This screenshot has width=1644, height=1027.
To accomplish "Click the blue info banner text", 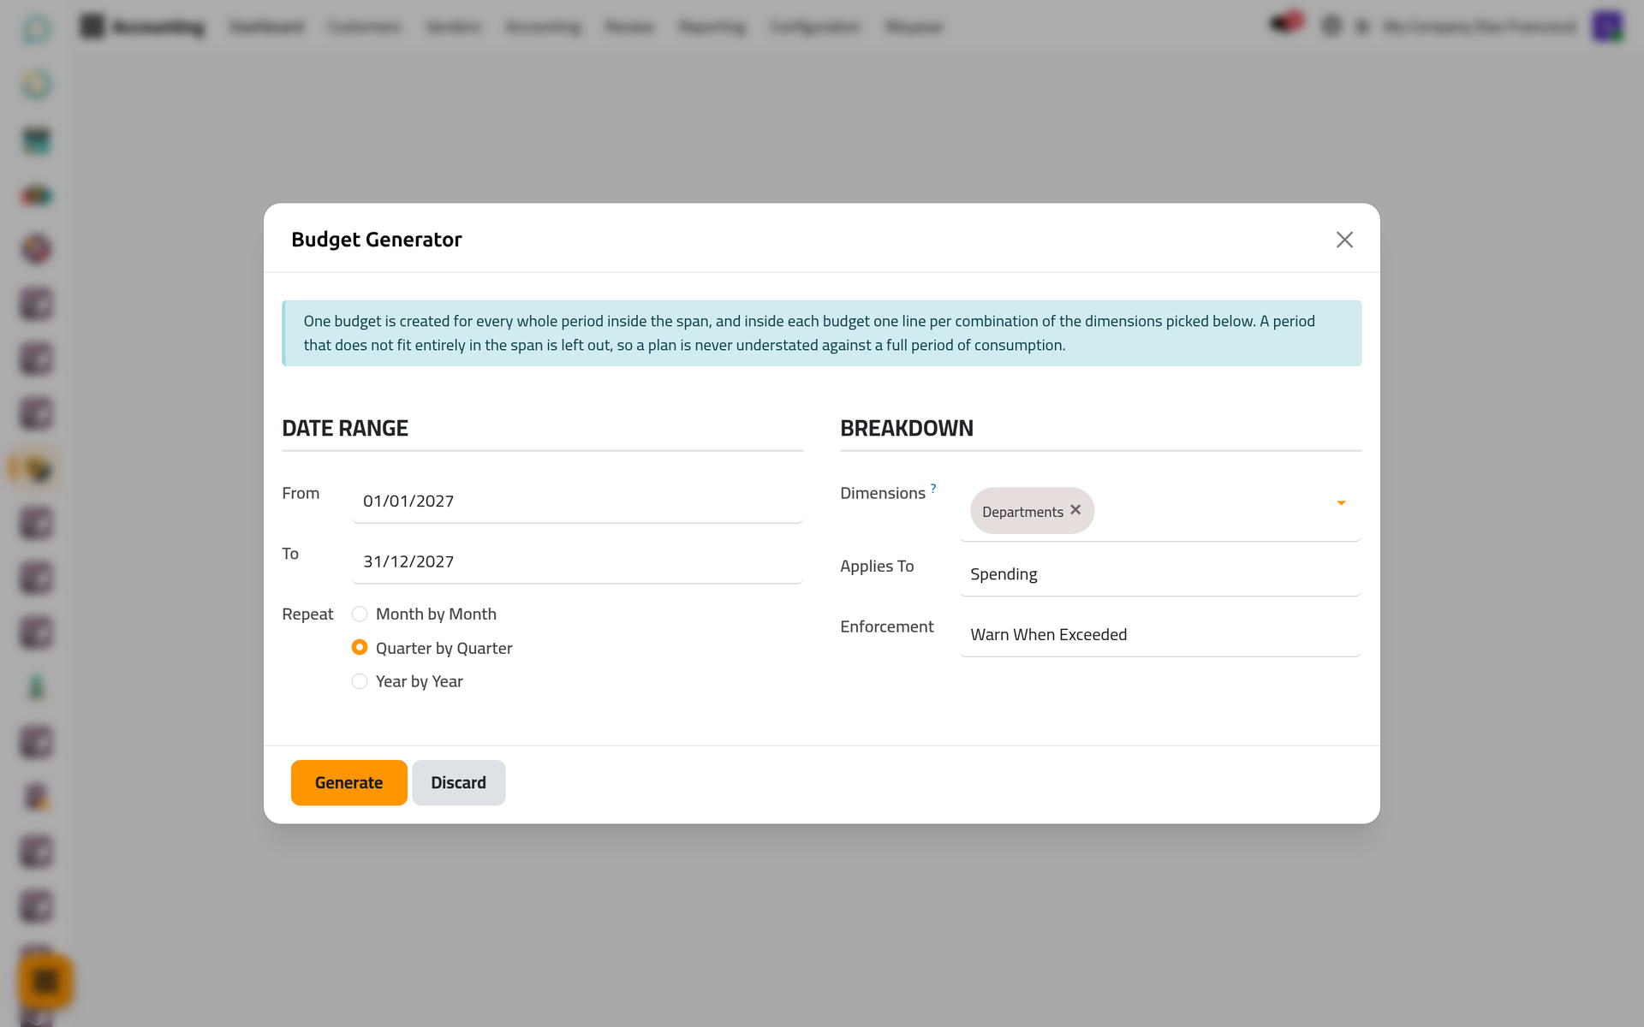I will click(x=809, y=333).
